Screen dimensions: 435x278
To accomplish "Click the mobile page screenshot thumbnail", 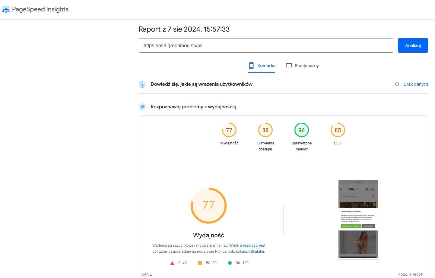I will pos(358,219).
